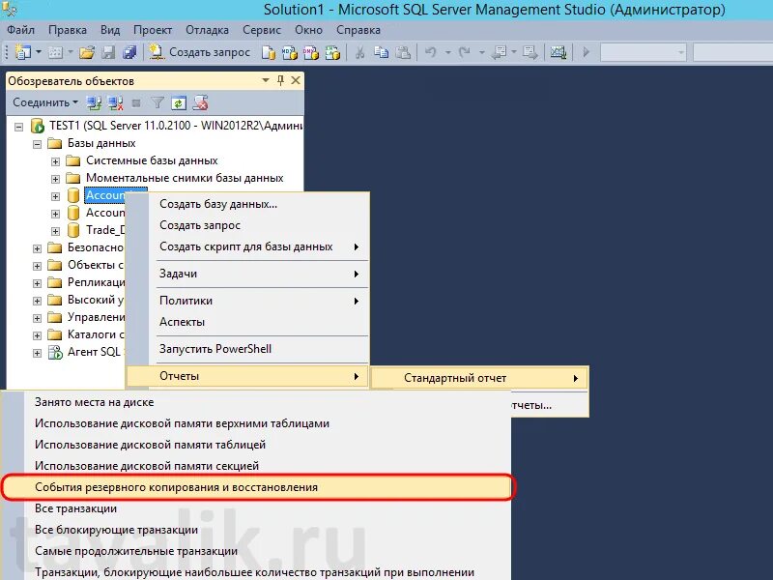Click the Disconnect icon in Object Explorer
This screenshot has height=580, width=773.
click(x=115, y=102)
